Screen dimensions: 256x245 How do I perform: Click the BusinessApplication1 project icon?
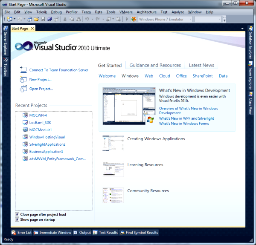[25, 152]
